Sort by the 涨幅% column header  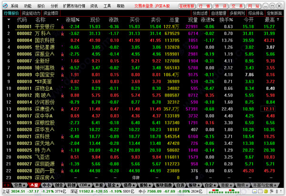pos(72,20)
